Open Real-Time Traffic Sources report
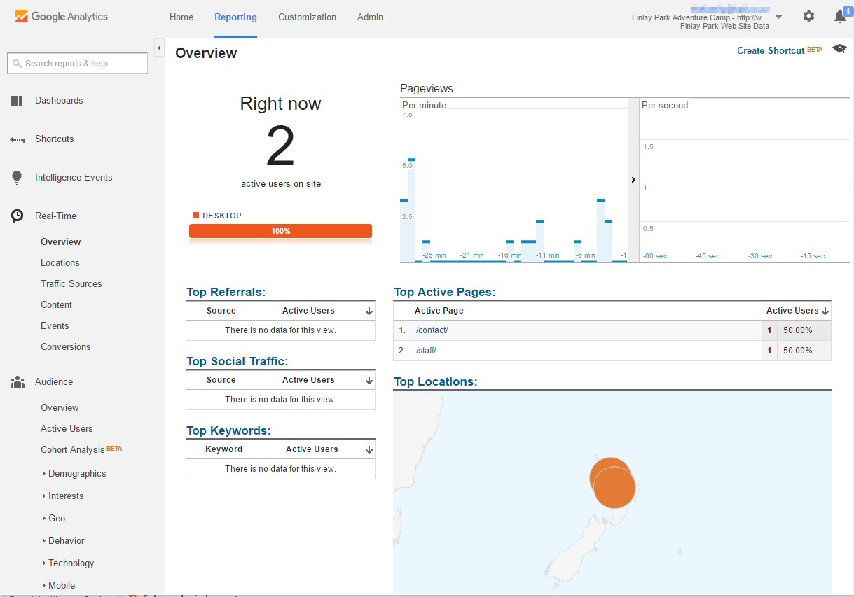 pos(71,284)
